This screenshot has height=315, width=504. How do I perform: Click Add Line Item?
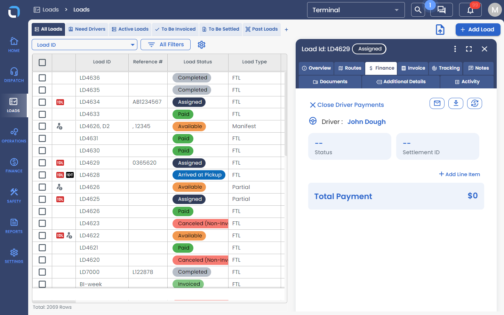(x=459, y=174)
